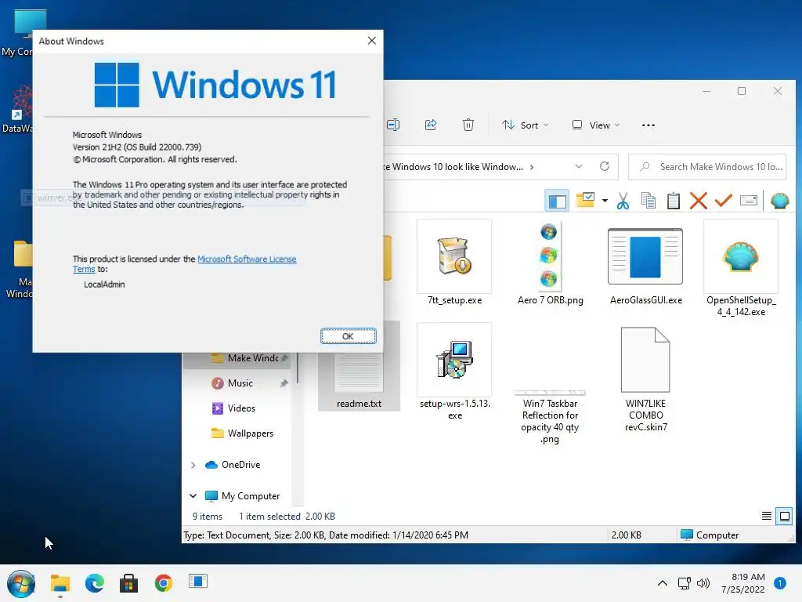802x602 pixels.
Task: Select 7tt_setup.exe file
Action: click(454, 263)
